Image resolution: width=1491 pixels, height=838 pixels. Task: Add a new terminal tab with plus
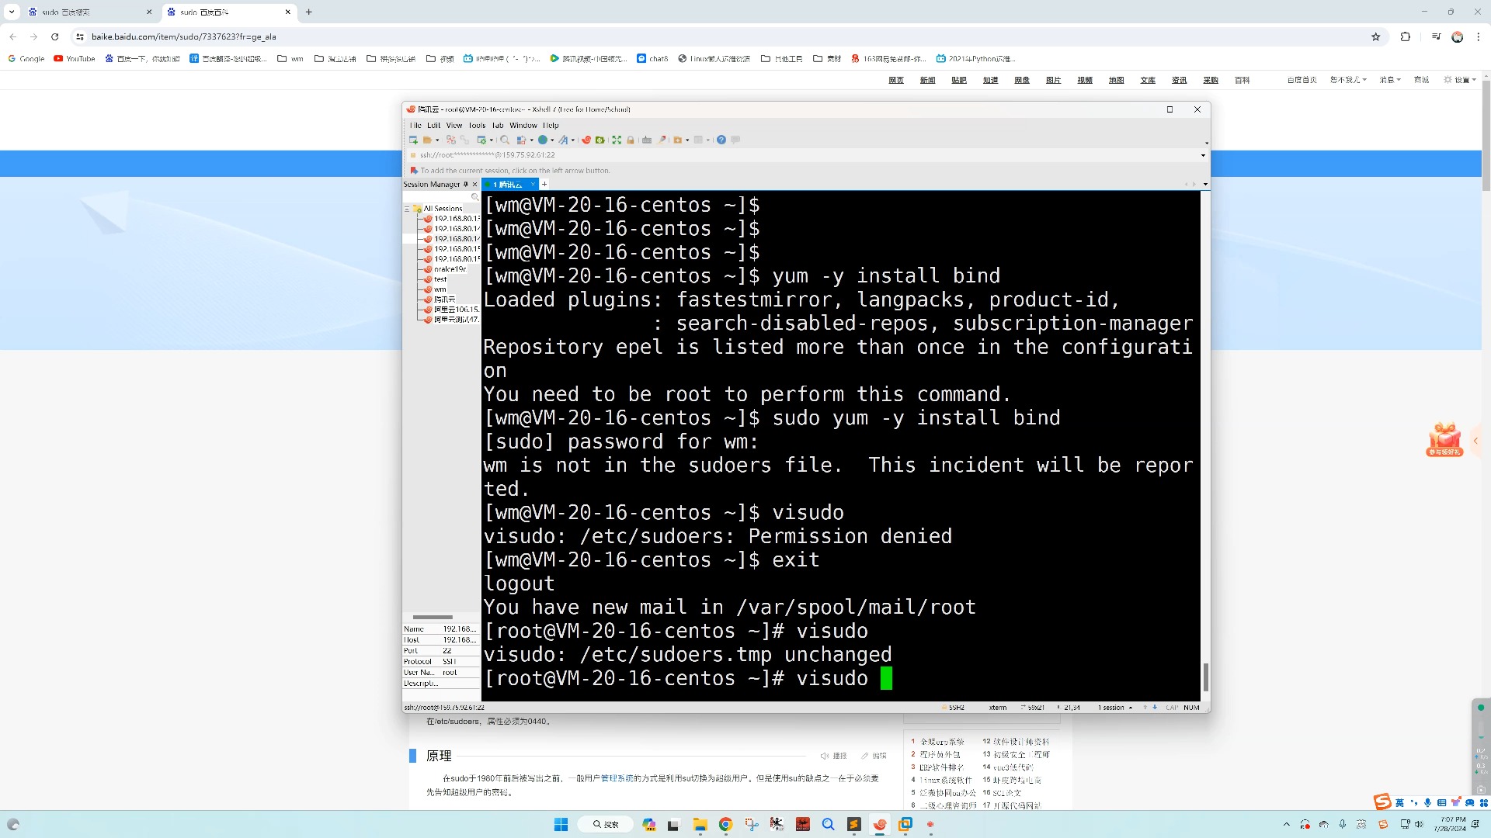click(x=544, y=185)
